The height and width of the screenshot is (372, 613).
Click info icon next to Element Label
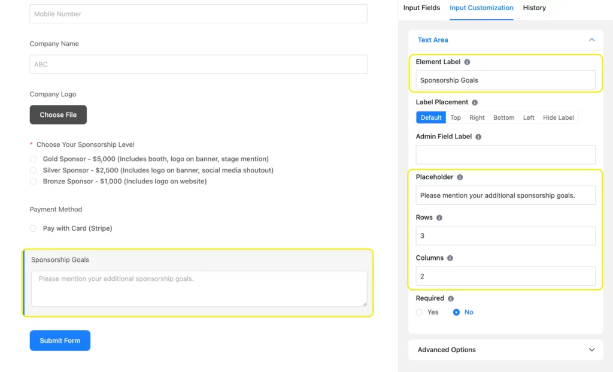[x=467, y=62]
